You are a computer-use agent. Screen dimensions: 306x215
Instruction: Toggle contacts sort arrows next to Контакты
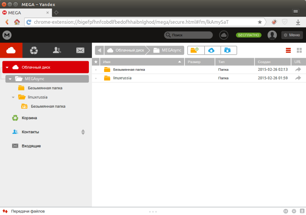coord(83,132)
